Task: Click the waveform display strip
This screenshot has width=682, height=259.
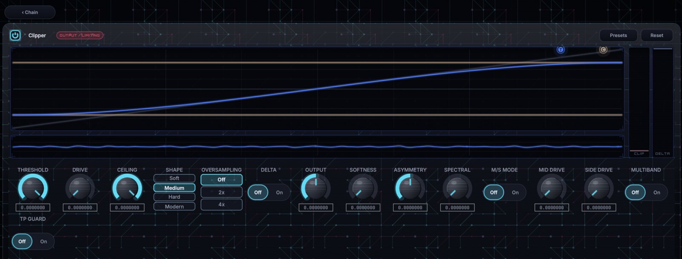Action: [317, 147]
